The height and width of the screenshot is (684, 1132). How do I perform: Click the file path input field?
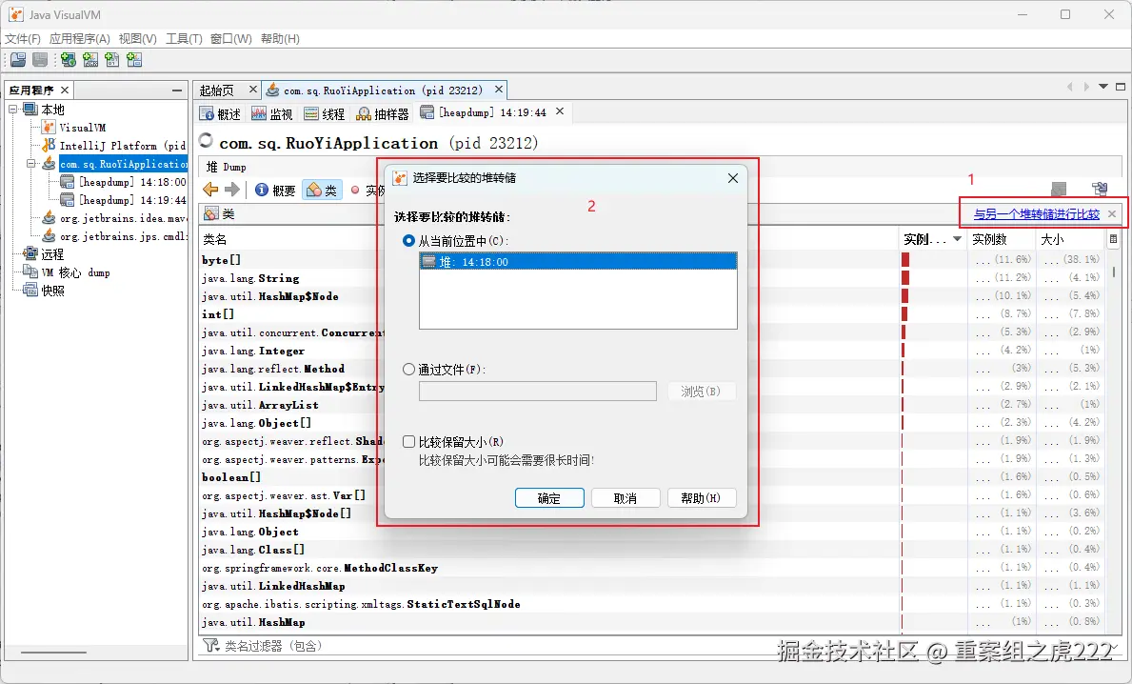[x=538, y=392]
